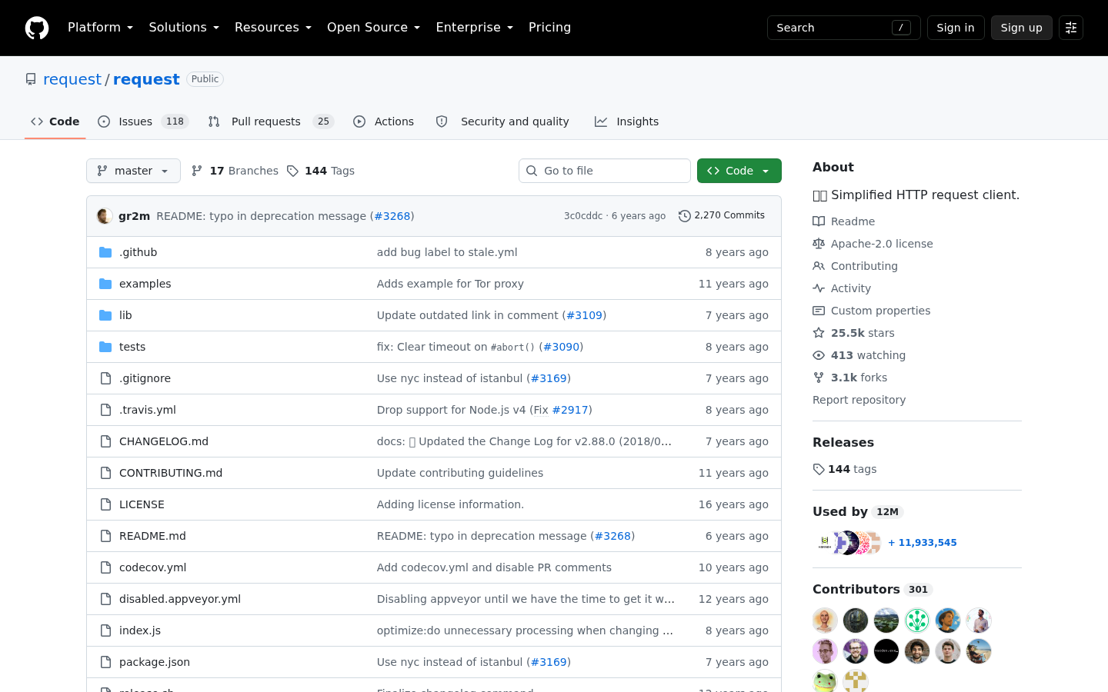This screenshot has width=1108, height=692.
Task: Click the index.js file icon
Action: [105, 630]
